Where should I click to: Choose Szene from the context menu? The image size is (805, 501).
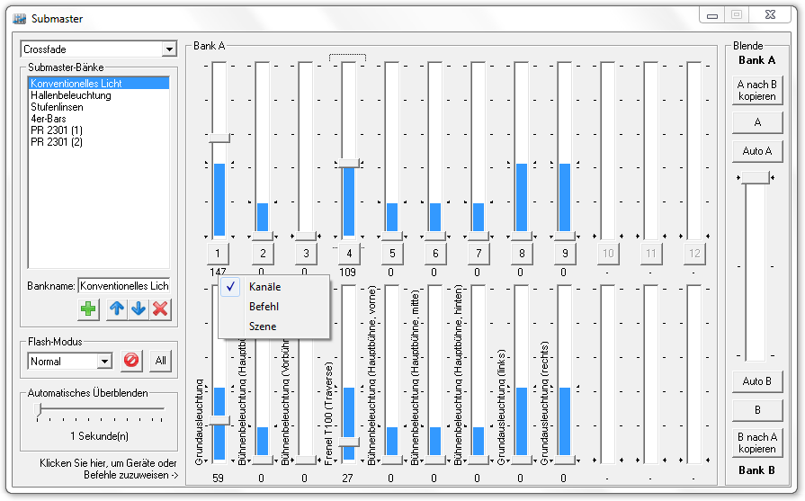[263, 327]
